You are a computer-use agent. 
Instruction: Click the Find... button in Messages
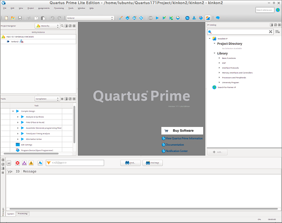tap(130, 163)
